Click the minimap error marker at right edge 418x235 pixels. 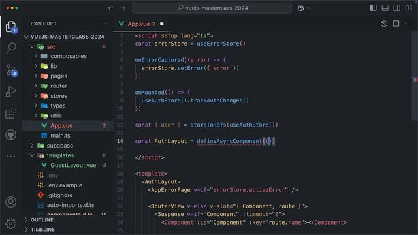coord(415,80)
